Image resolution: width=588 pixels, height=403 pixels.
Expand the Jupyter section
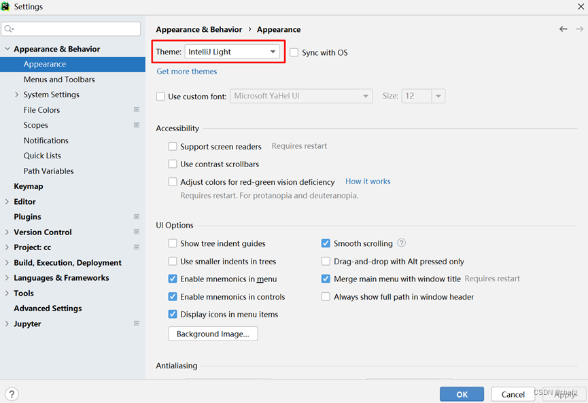[7, 323]
